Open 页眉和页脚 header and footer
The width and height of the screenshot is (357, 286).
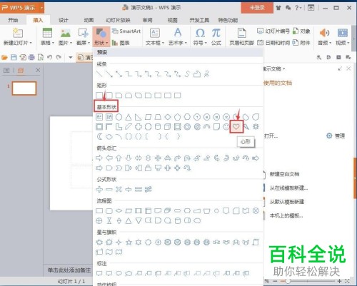pos(241,36)
